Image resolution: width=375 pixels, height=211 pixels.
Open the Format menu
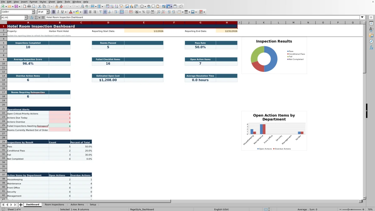click(33, 2)
